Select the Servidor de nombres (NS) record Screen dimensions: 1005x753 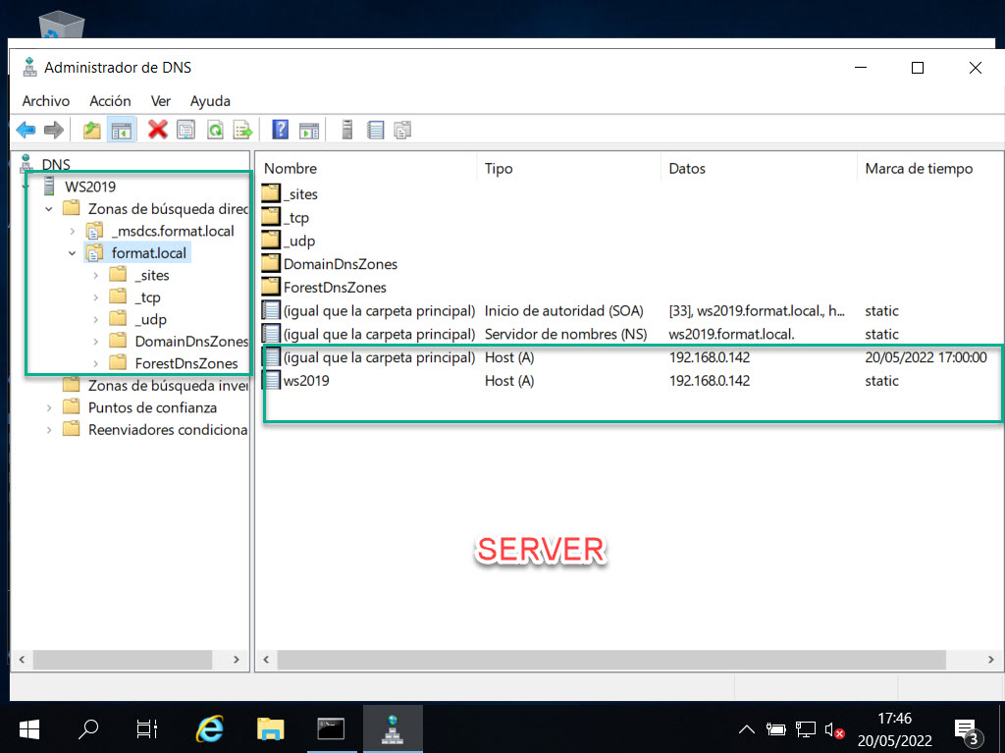pyautogui.click(x=565, y=334)
